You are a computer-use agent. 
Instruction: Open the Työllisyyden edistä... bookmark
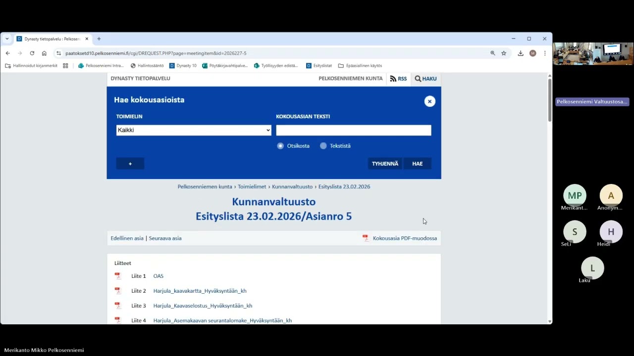click(x=276, y=66)
